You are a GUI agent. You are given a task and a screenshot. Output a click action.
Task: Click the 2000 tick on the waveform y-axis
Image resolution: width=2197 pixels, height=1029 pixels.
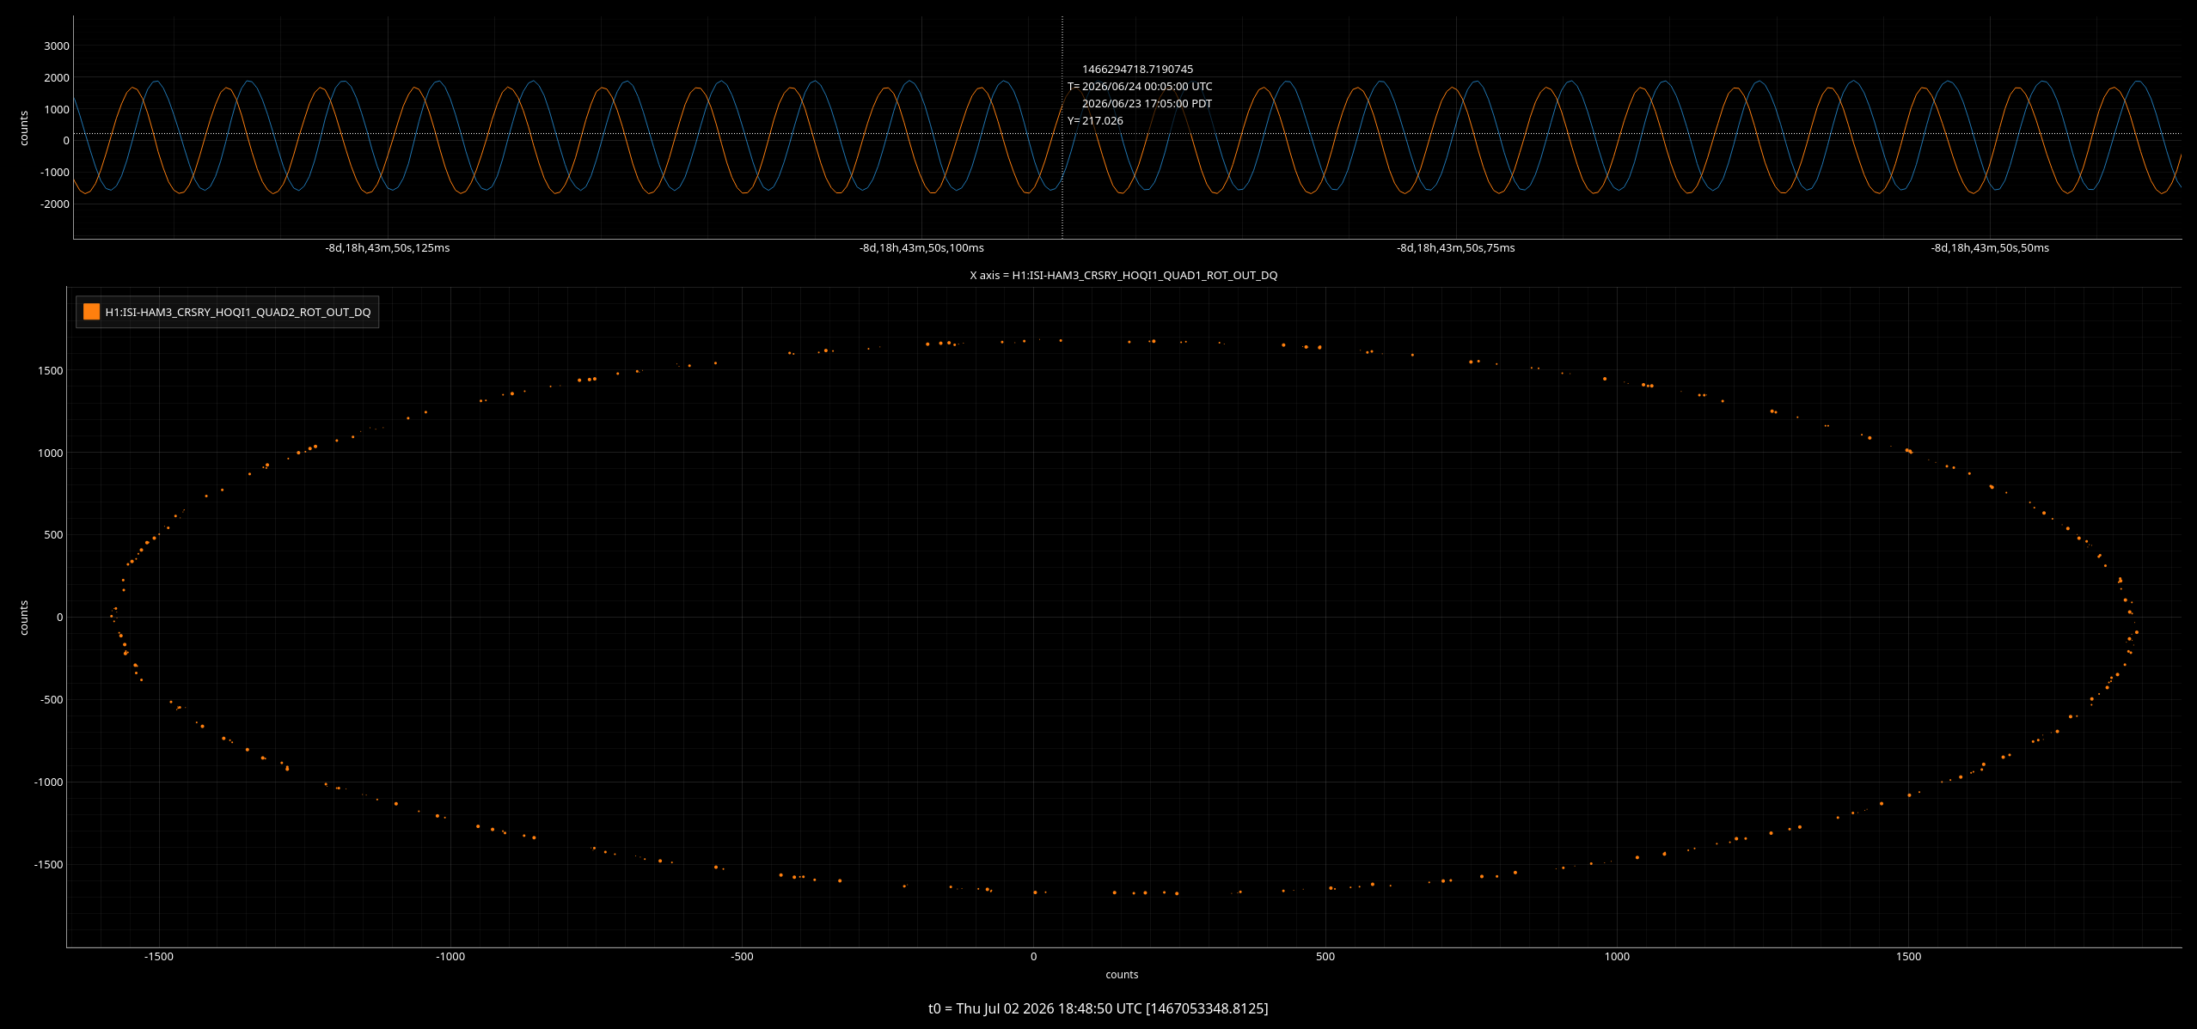click(57, 78)
